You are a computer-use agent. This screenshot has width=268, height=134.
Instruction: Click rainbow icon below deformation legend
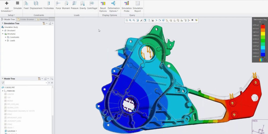[261, 60]
